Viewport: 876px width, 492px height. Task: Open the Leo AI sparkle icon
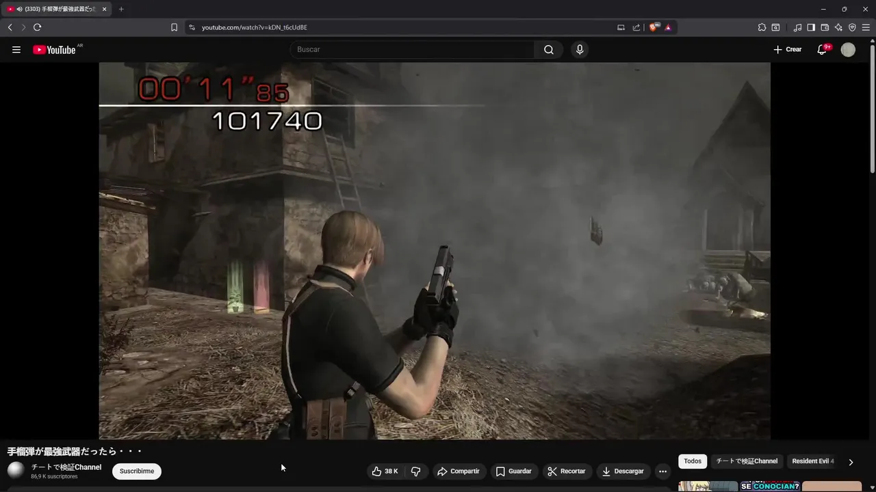(x=838, y=27)
